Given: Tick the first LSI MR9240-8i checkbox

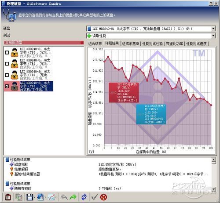Looking at the screenshot, I should 7,52.
